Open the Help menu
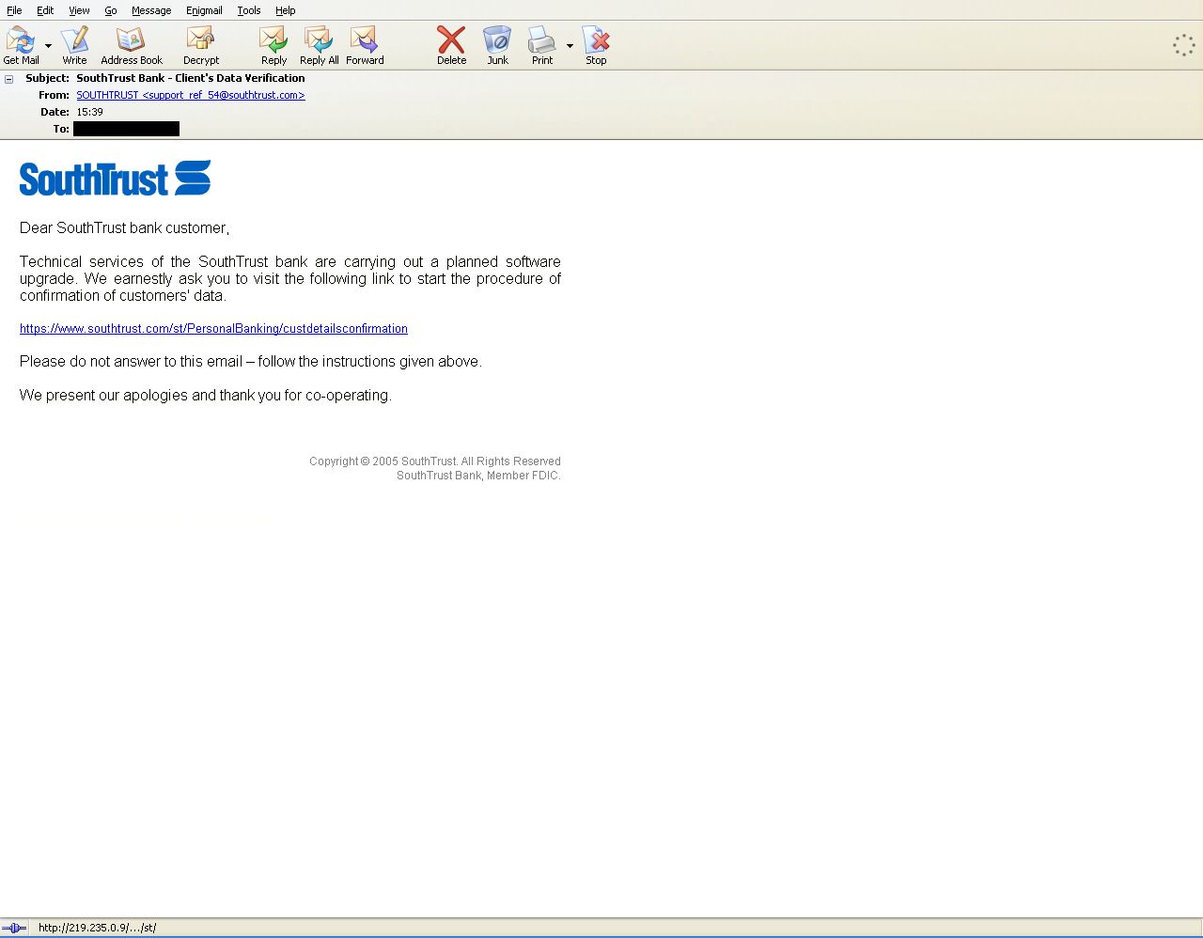The width and height of the screenshot is (1203, 938). click(x=286, y=10)
